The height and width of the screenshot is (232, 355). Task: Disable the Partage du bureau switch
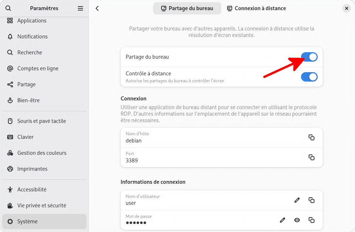(309, 57)
